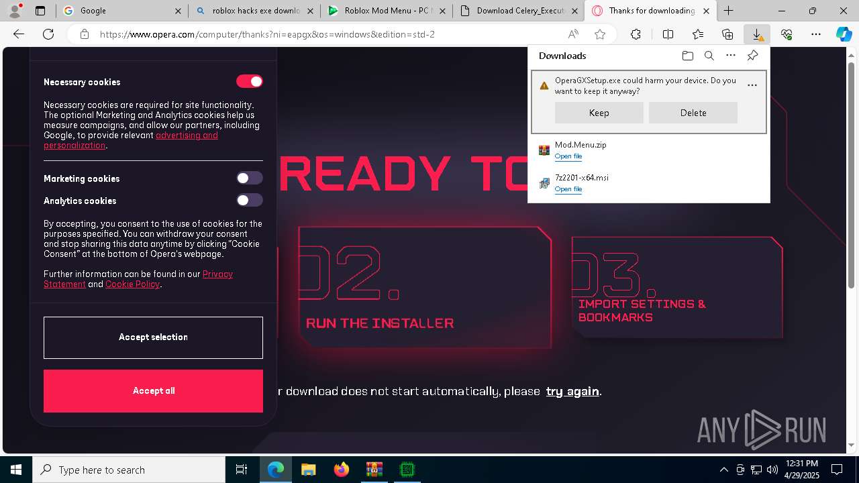Click the Windows taskbar search box
The height and width of the screenshot is (483, 859).
(x=129, y=470)
